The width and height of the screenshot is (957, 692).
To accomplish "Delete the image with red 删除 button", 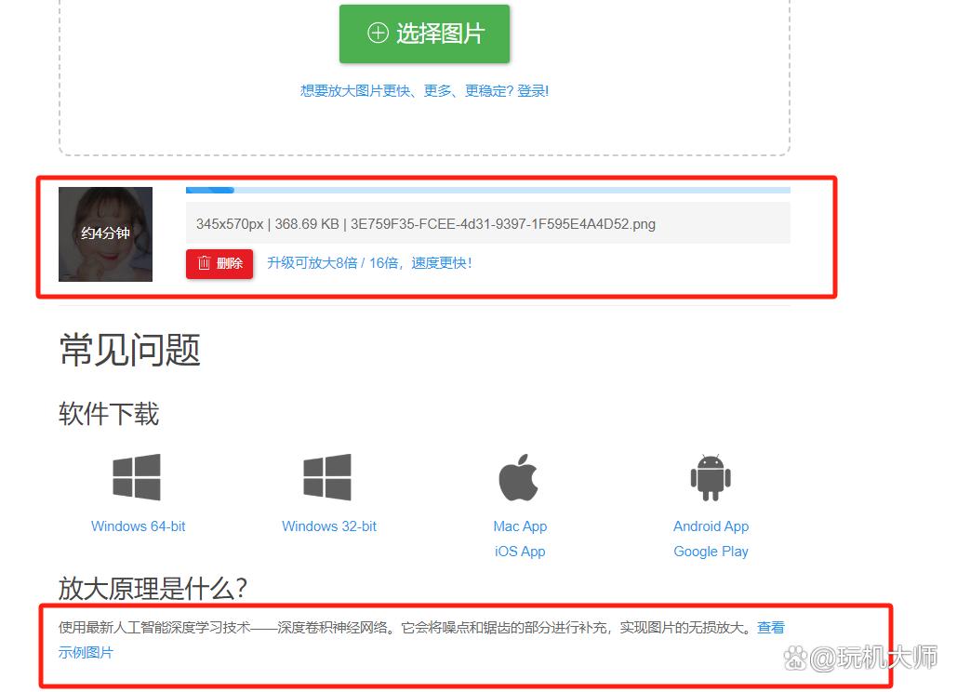I will (x=219, y=263).
